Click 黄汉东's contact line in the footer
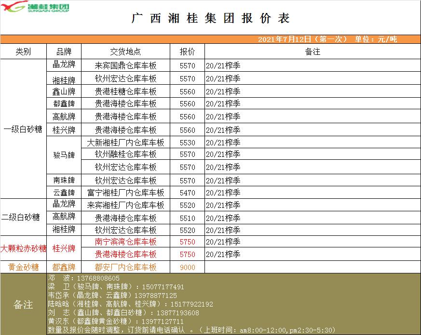The width and height of the screenshot is (421, 335). tap(116, 322)
